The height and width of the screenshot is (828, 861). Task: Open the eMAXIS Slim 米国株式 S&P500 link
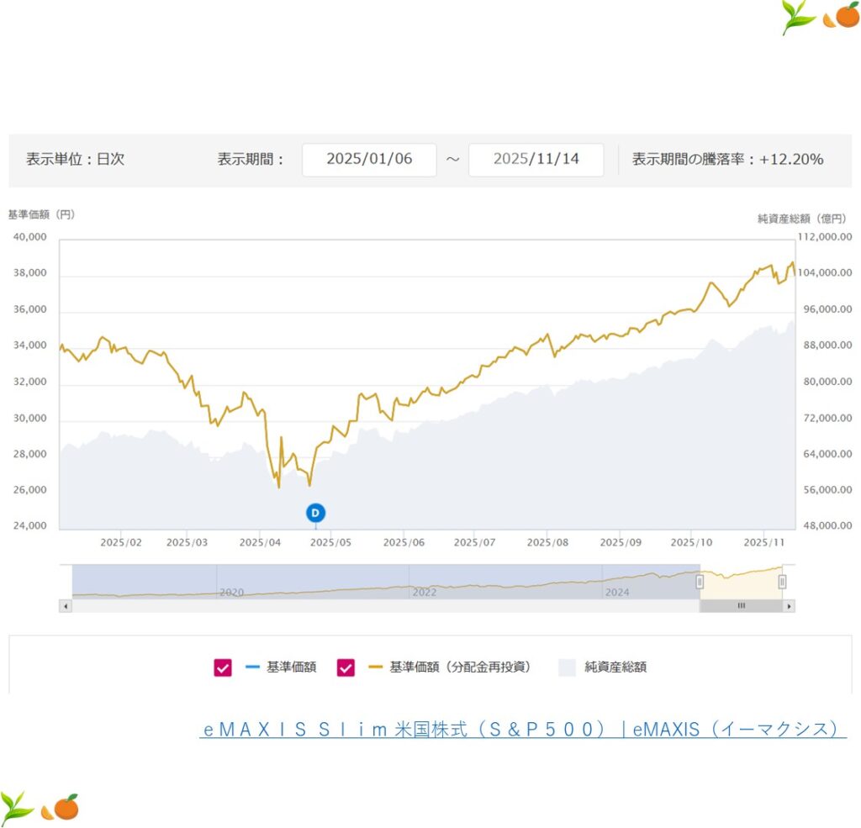pos(522,729)
